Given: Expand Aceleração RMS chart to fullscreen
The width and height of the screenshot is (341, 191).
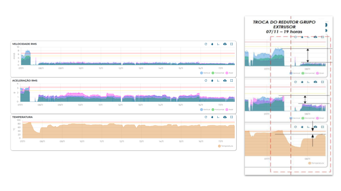Looking at the screenshot, I should (x=232, y=81).
